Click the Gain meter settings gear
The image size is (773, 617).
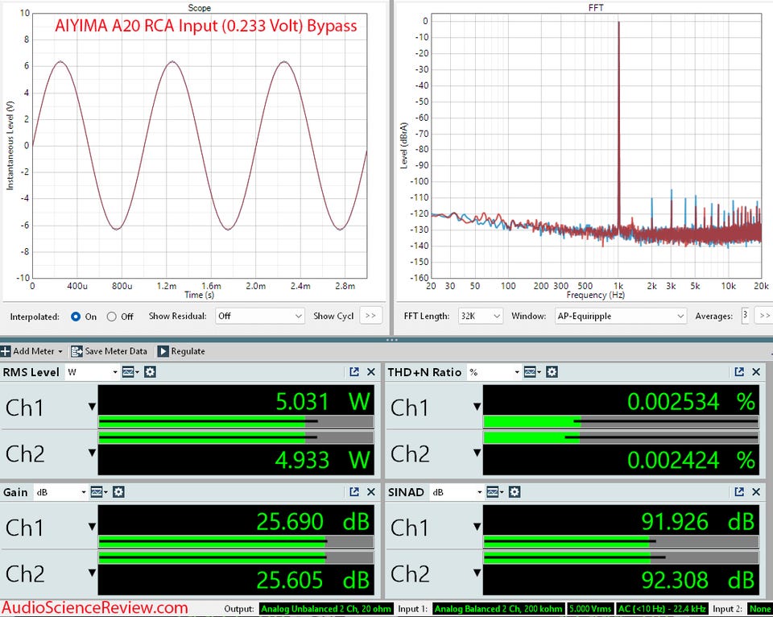118,491
